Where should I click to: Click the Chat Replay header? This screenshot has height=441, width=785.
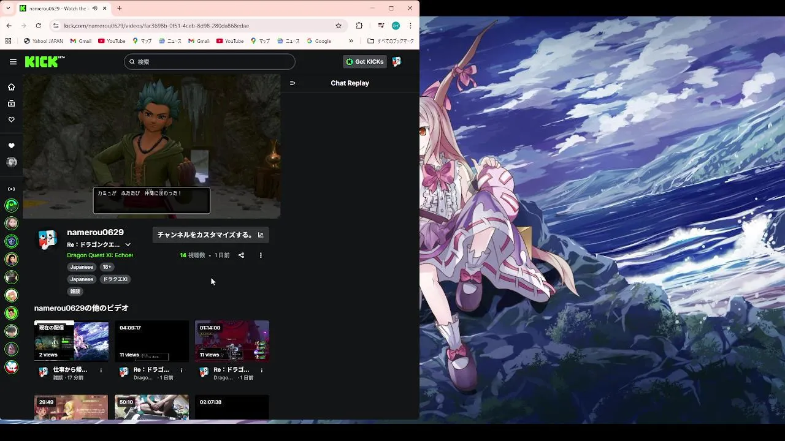[350, 83]
